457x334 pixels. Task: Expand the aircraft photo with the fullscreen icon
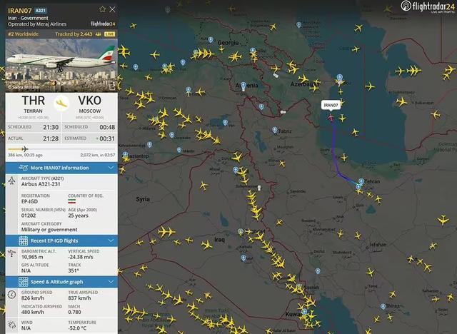[112, 86]
